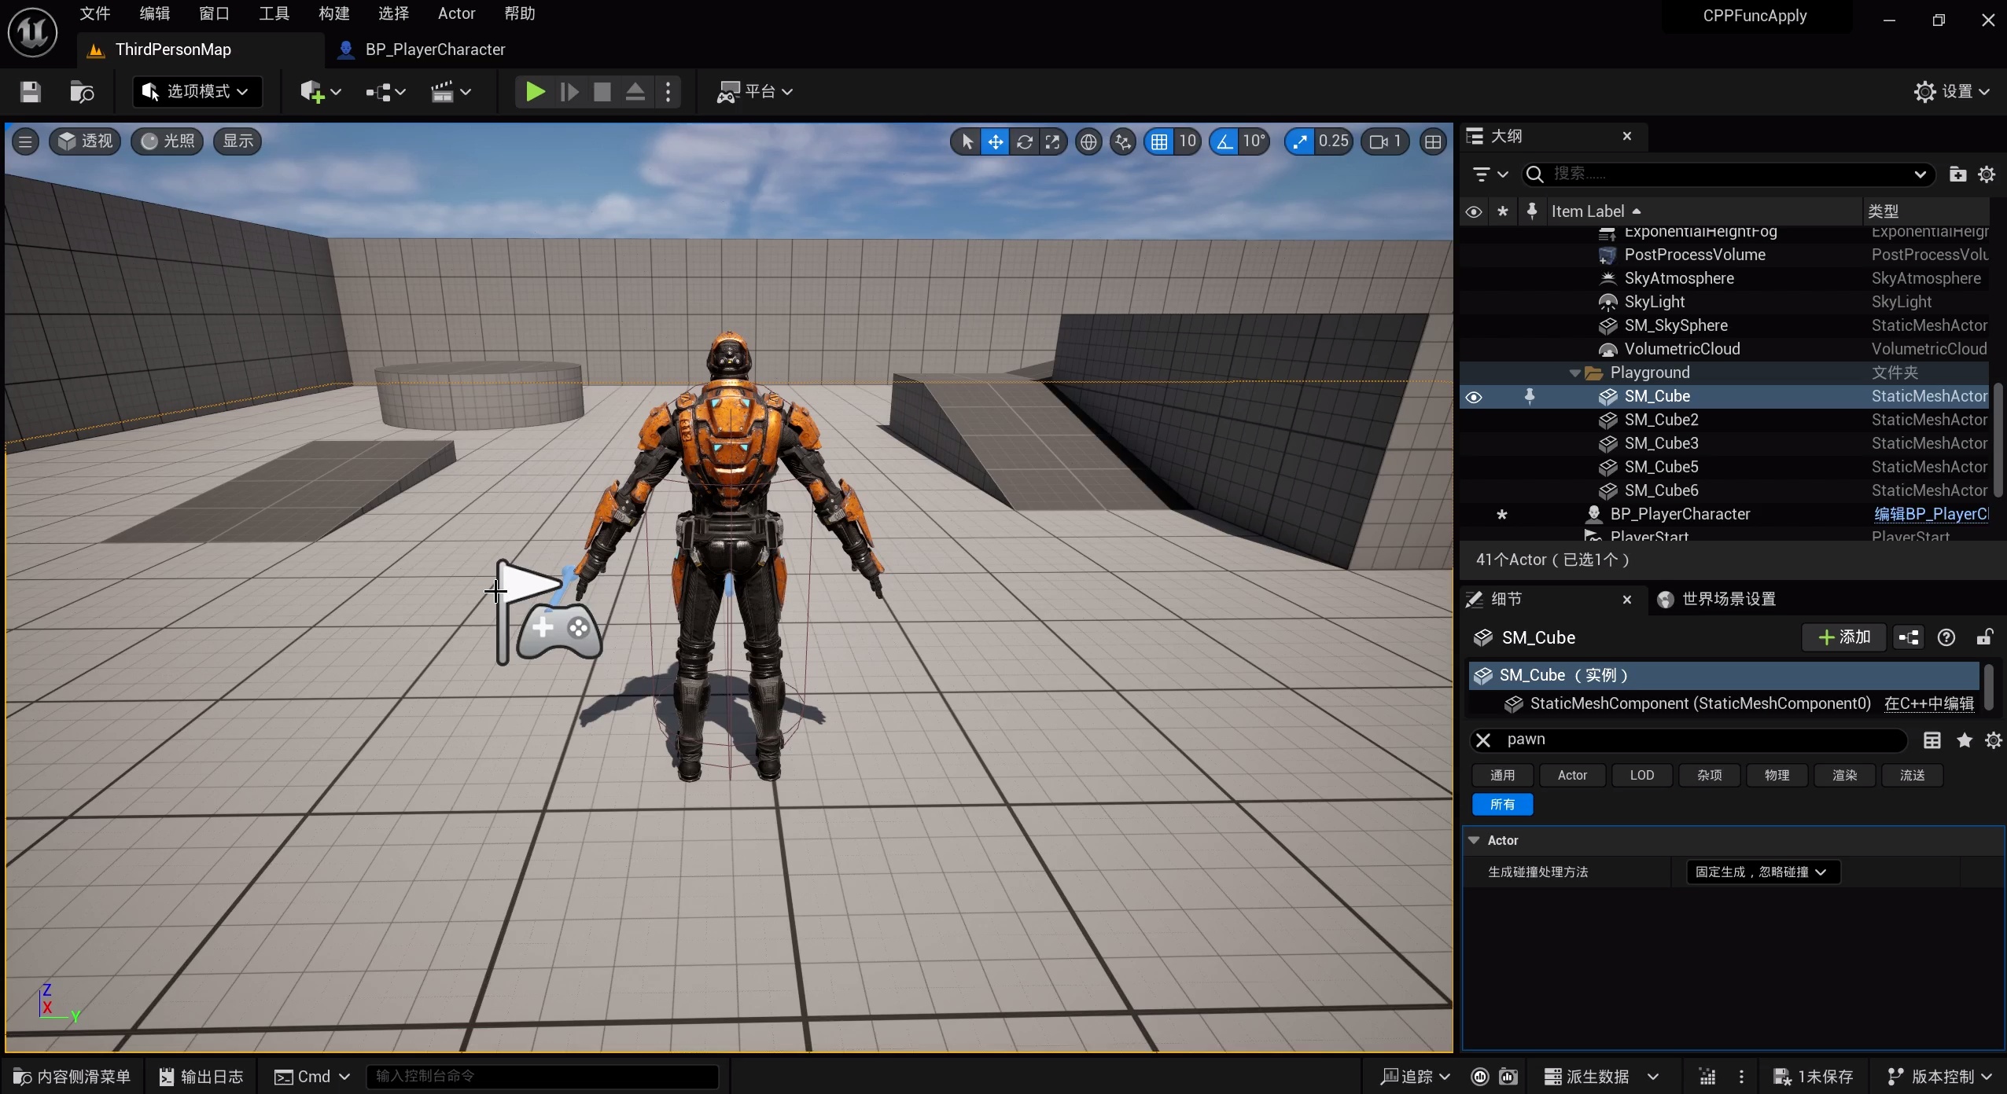Toggle rotation angle snapping
This screenshot has height=1094, width=2007.
pyautogui.click(x=1224, y=141)
